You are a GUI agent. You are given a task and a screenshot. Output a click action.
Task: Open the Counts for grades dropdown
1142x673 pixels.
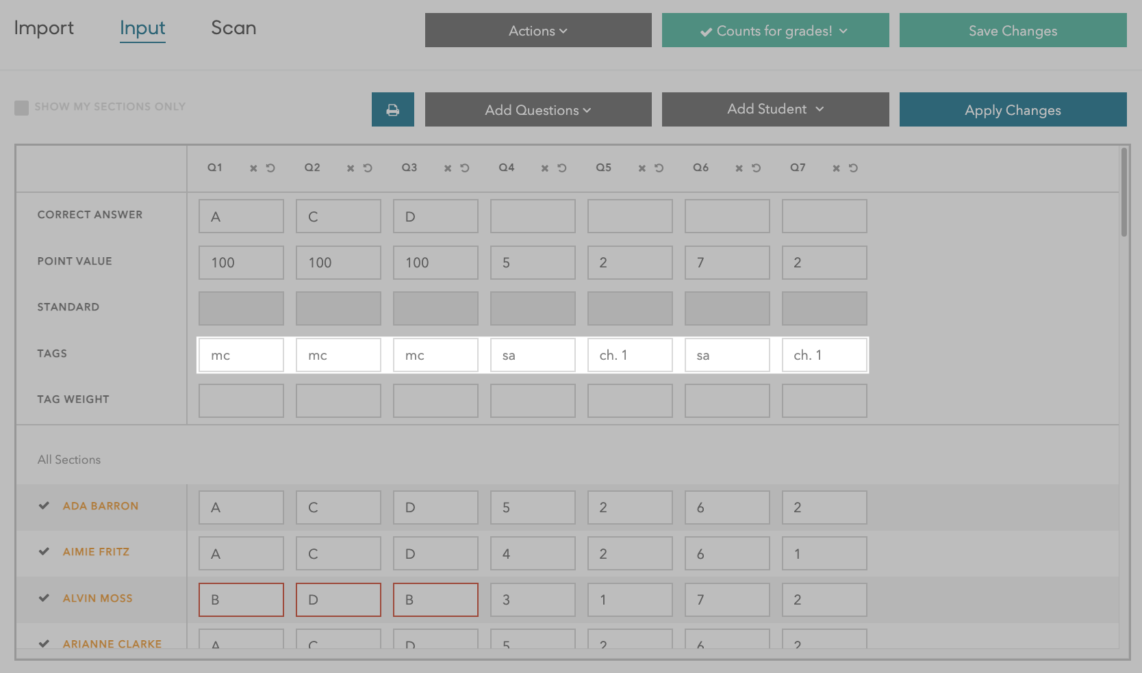pos(775,31)
